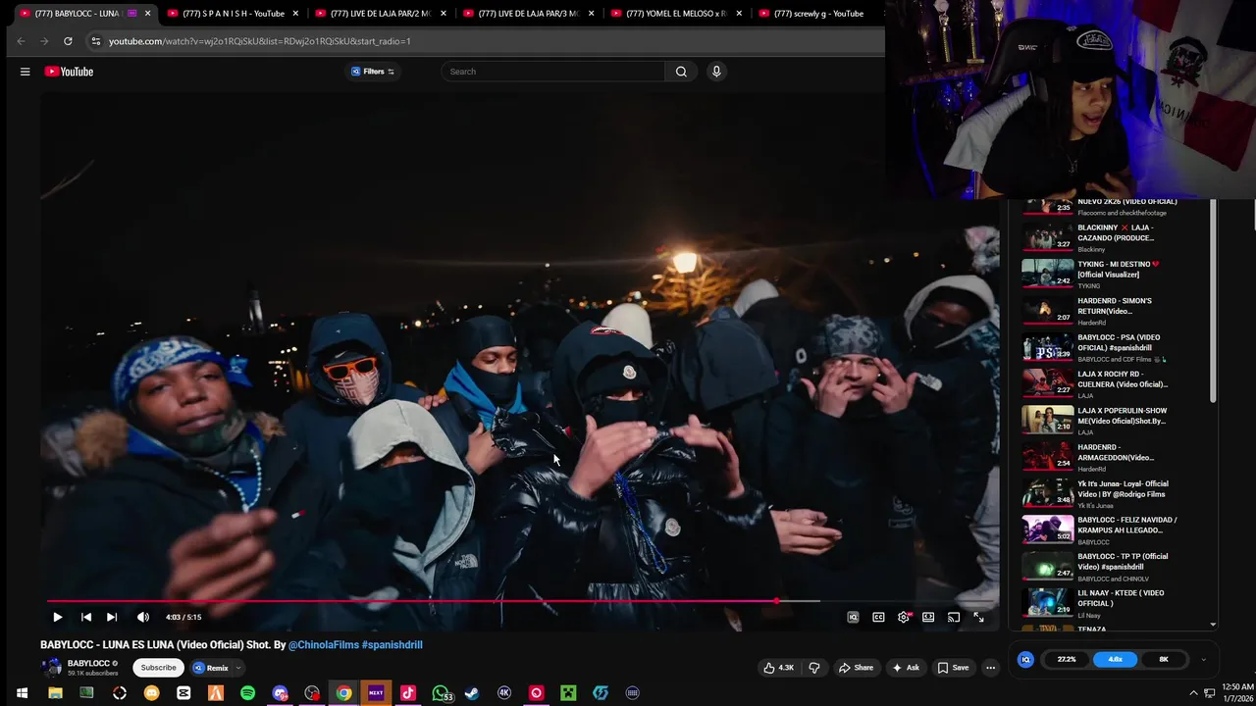Open the #spanishdrill hashtag link
Image resolution: width=1256 pixels, height=706 pixels.
pyautogui.click(x=392, y=645)
